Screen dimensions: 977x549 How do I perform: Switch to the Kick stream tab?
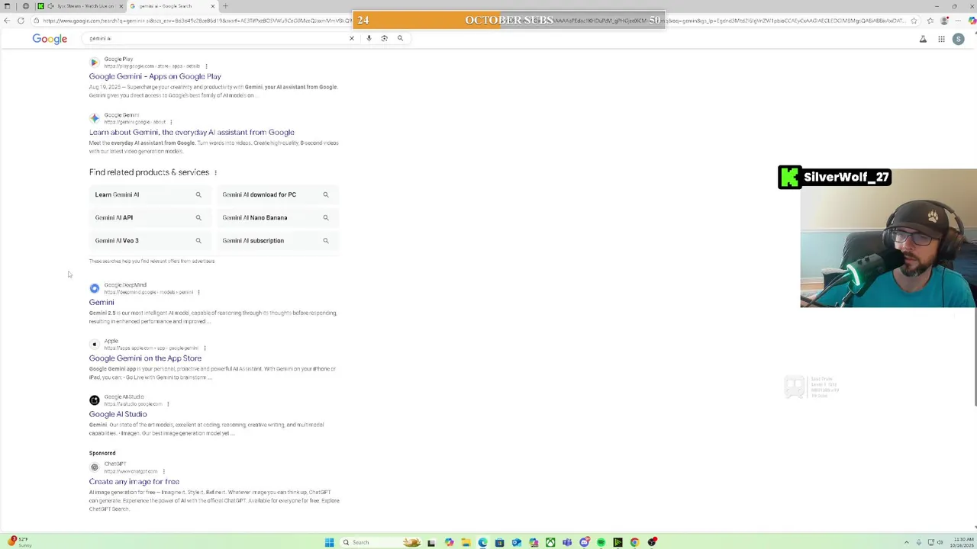point(80,6)
